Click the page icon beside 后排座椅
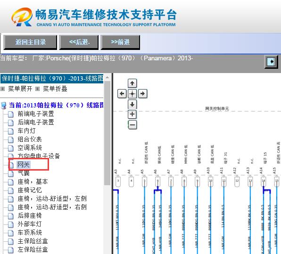Image resolution: width=281 pixels, height=254 pixels. (11, 216)
